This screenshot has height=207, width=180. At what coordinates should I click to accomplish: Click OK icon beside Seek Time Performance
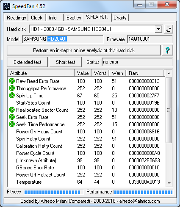click(12, 124)
